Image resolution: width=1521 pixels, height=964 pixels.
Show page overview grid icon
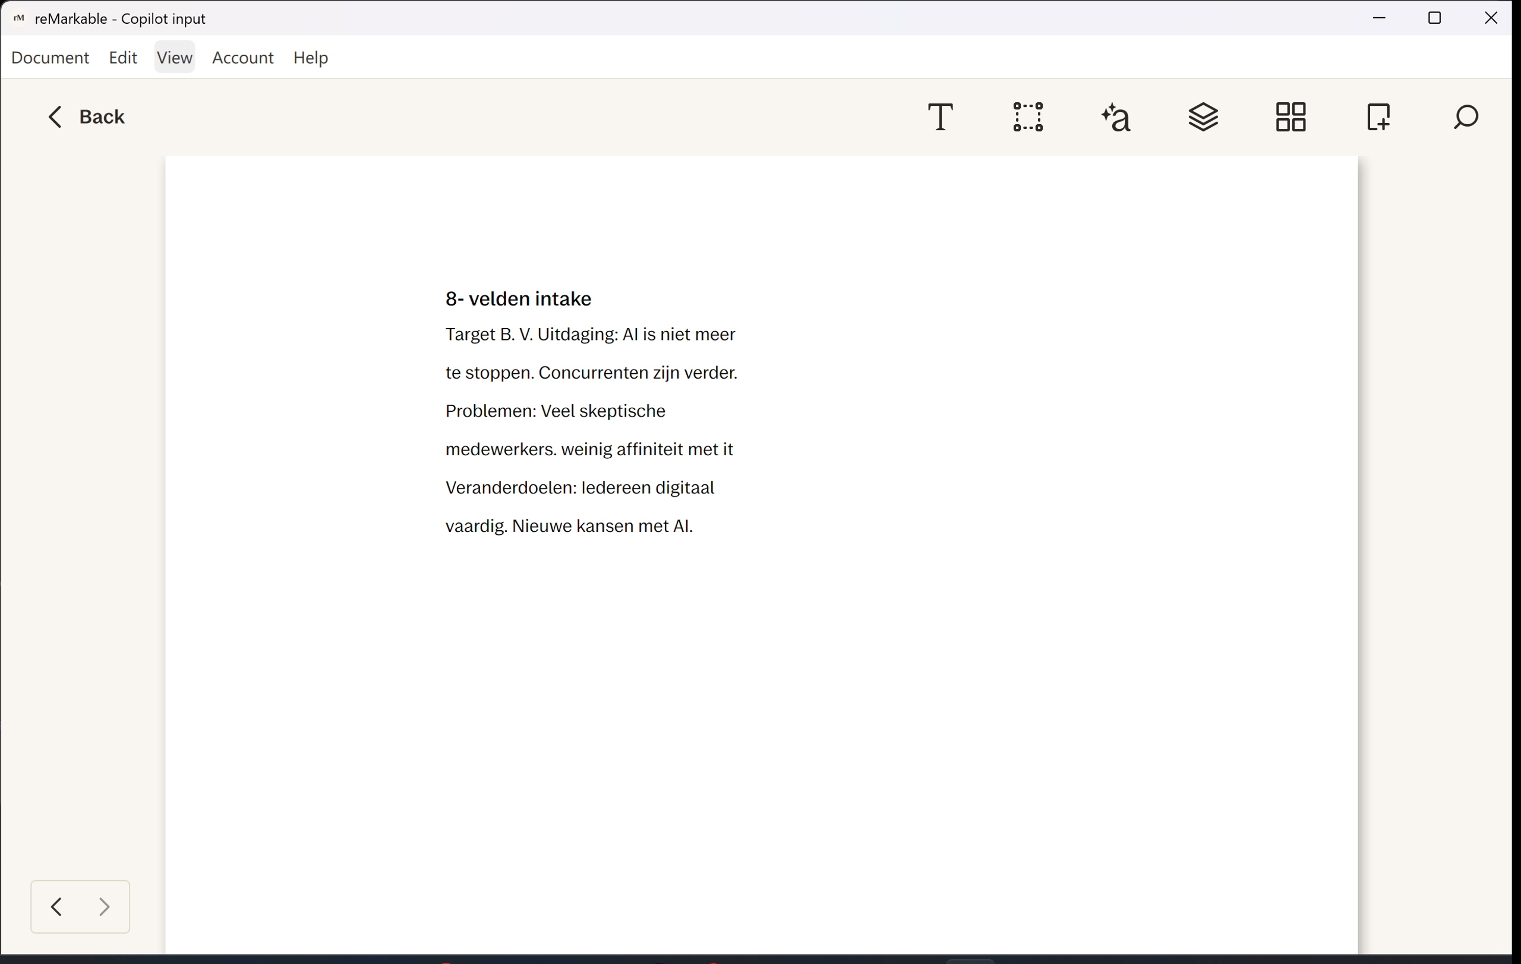pos(1290,117)
